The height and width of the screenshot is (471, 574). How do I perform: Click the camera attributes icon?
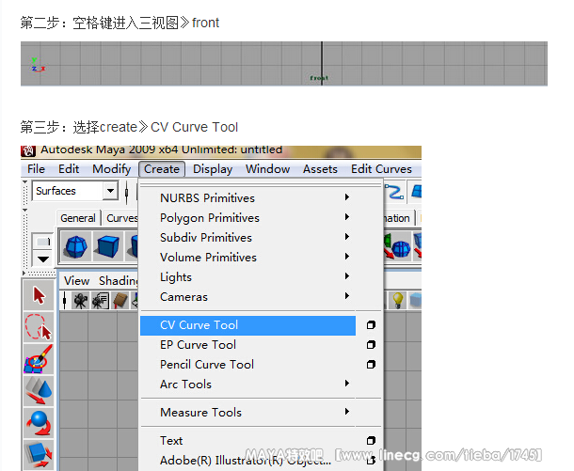(x=100, y=301)
